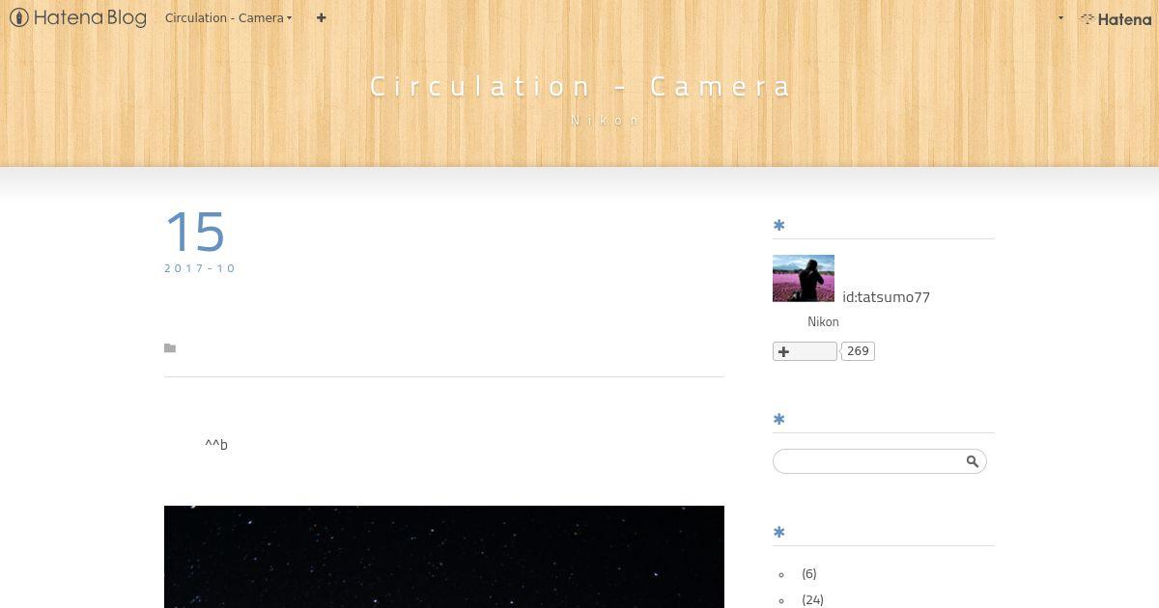Click the Nikon text under the profile

point(823,322)
